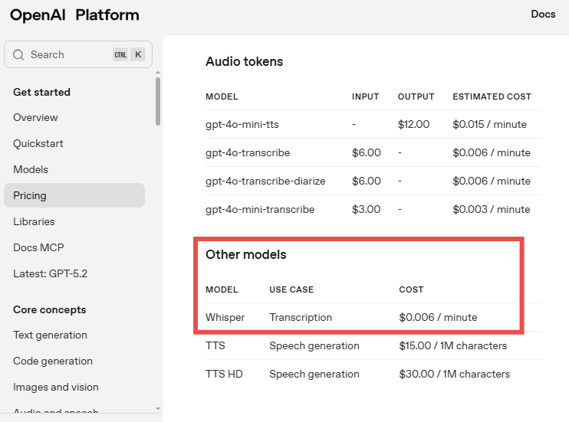Open Text generation in Core concepts
Screen dimensions: 569x422
pyautogui.click(x=50, y=335)
